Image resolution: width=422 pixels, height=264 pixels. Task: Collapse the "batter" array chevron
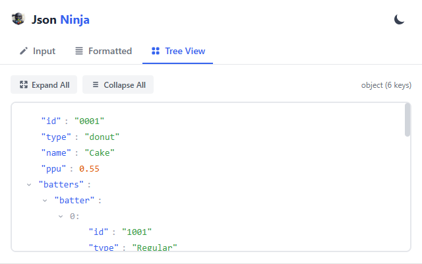pos(45,201)
